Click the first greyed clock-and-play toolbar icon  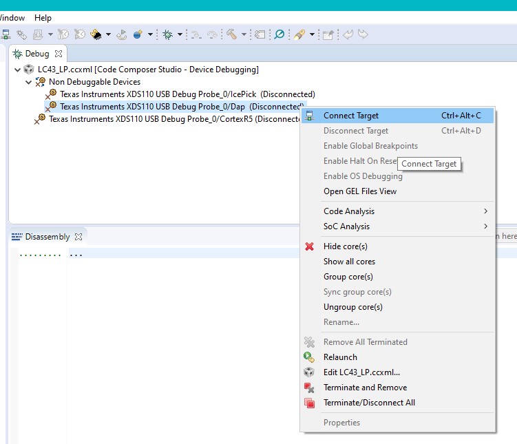[63, 34]
